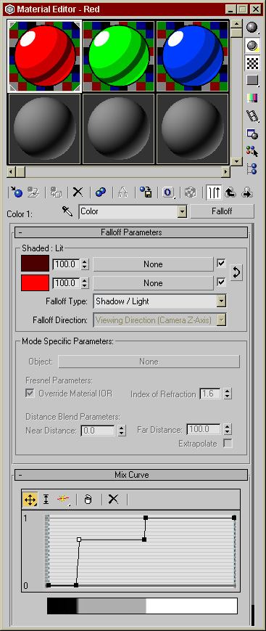Click Reset Map/Mtl to Default X icon
Image resolution: width=266 pixels, height=631 pixels.
(78, 192)
